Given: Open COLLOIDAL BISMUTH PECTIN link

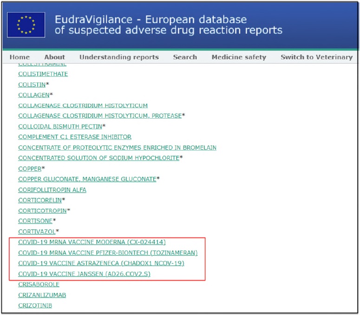Looking at the screenshot, I should pos(60,126).
